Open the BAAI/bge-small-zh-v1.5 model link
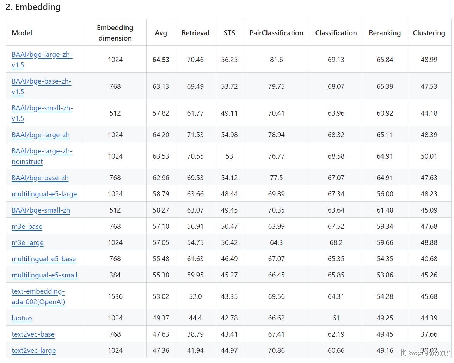 tap(42, 113)
